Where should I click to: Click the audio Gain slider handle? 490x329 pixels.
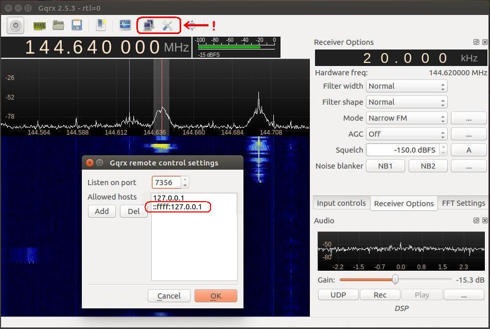395,279
